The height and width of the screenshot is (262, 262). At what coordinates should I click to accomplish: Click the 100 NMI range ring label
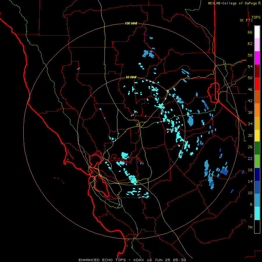pos(131,23)
